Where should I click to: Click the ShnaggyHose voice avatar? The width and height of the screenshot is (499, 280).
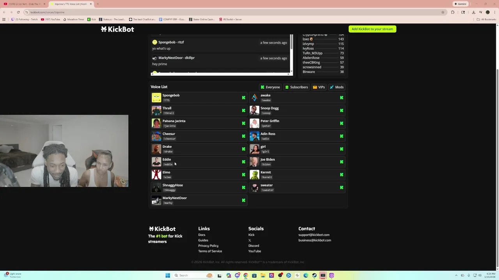[x=156, y=187]
